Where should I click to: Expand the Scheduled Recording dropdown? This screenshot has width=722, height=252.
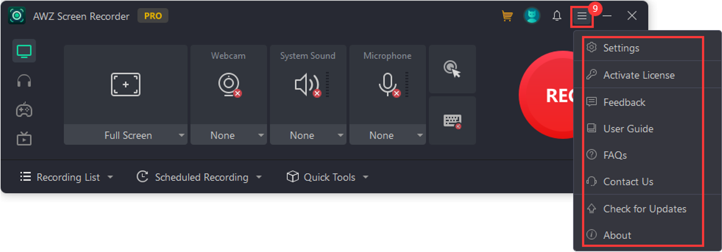199,177
